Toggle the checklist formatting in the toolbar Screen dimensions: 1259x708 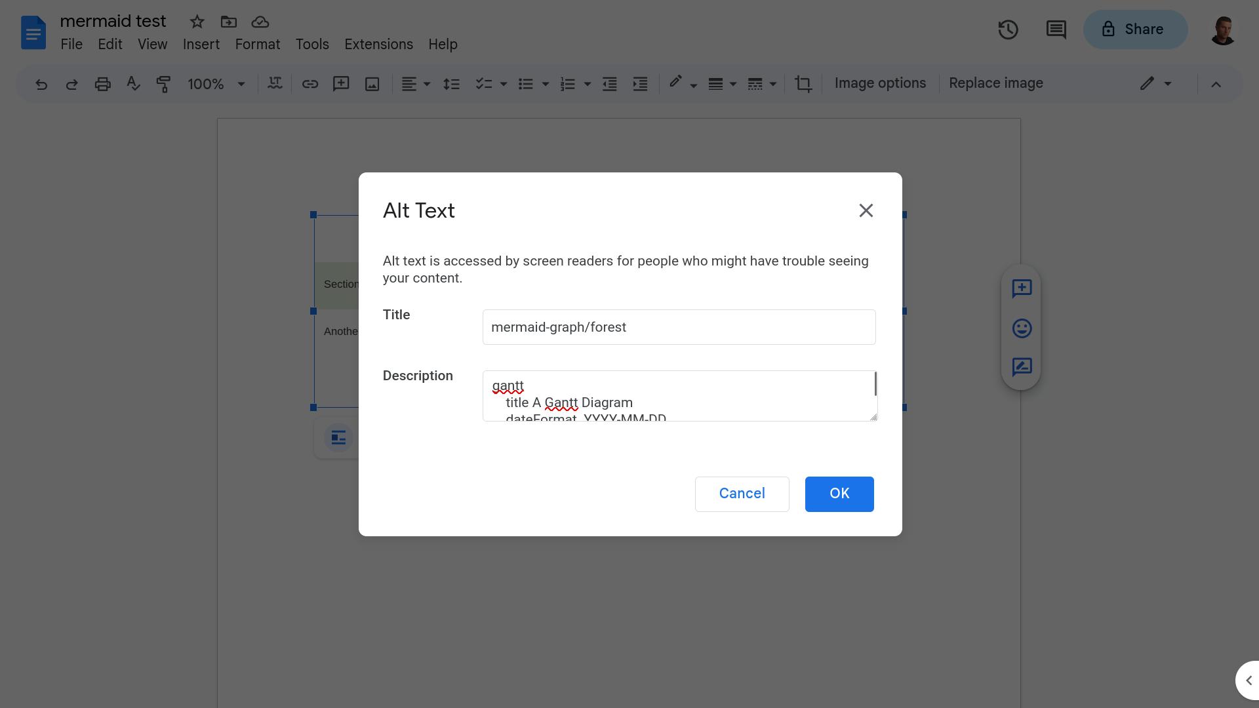tap(484, 84)
